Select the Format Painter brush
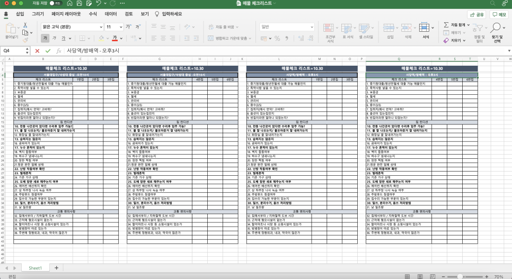This screenshot has height=279, width=512. (25, 40)
